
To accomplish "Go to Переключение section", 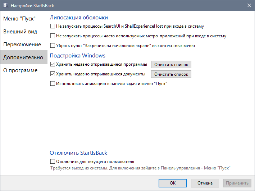I will pos(22,45).
